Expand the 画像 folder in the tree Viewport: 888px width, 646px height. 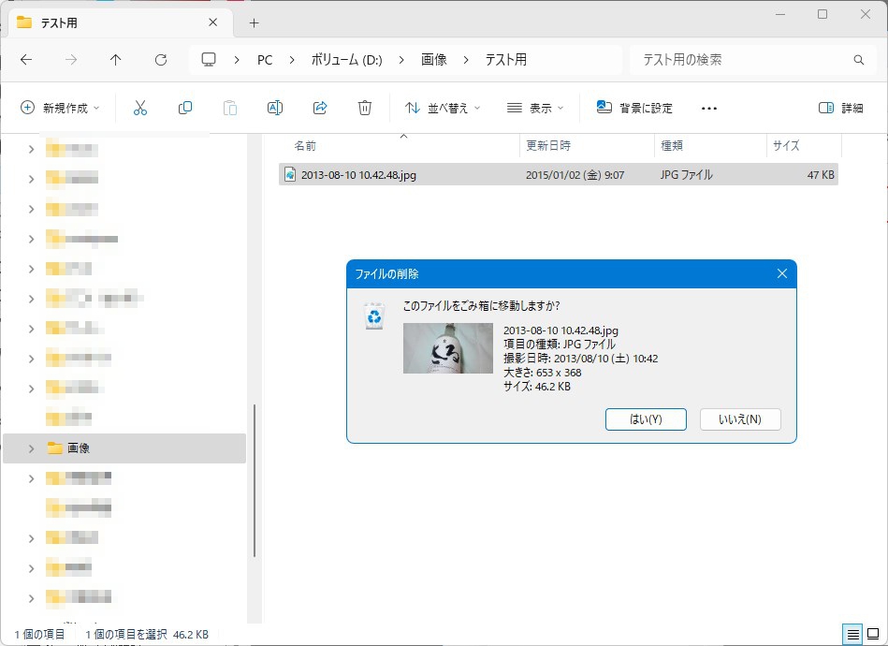coord(31,448)
